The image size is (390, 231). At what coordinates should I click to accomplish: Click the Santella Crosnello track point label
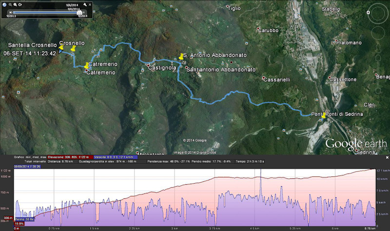[30, 45]
